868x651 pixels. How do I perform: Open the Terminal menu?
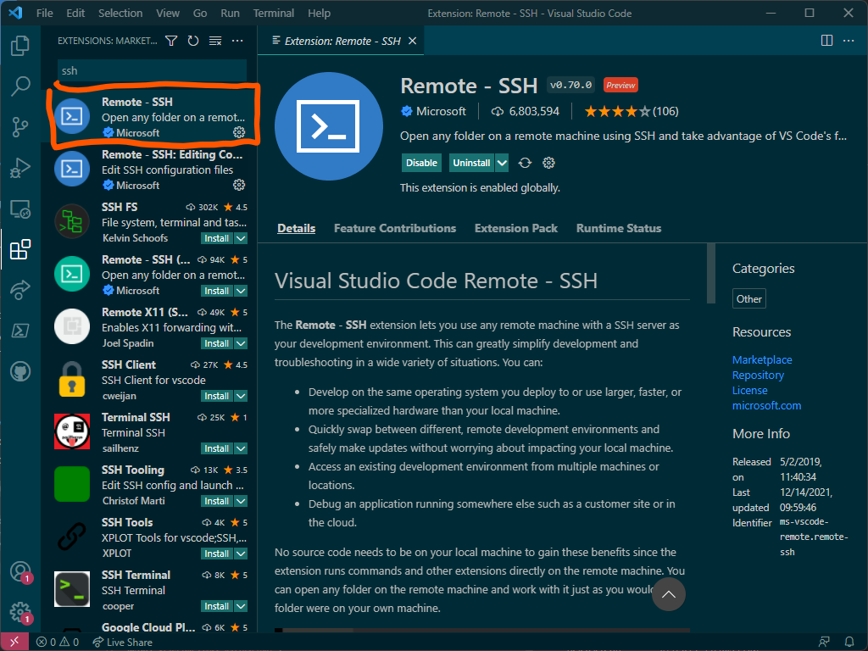click(274, 13)
